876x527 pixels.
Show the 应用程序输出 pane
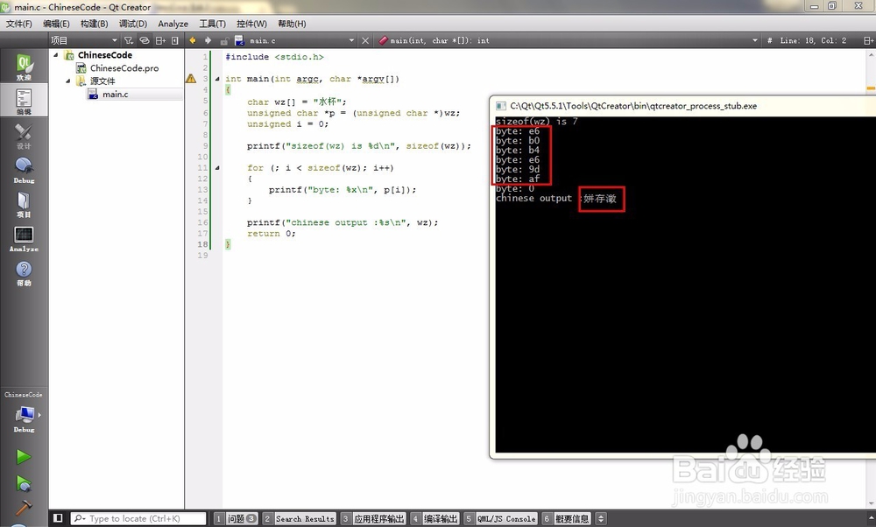373,518
